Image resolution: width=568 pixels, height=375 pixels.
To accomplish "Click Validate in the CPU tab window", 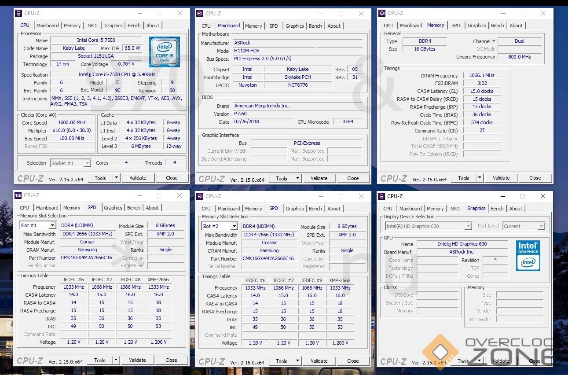I will pyautogui.click(x=138, y=178).
